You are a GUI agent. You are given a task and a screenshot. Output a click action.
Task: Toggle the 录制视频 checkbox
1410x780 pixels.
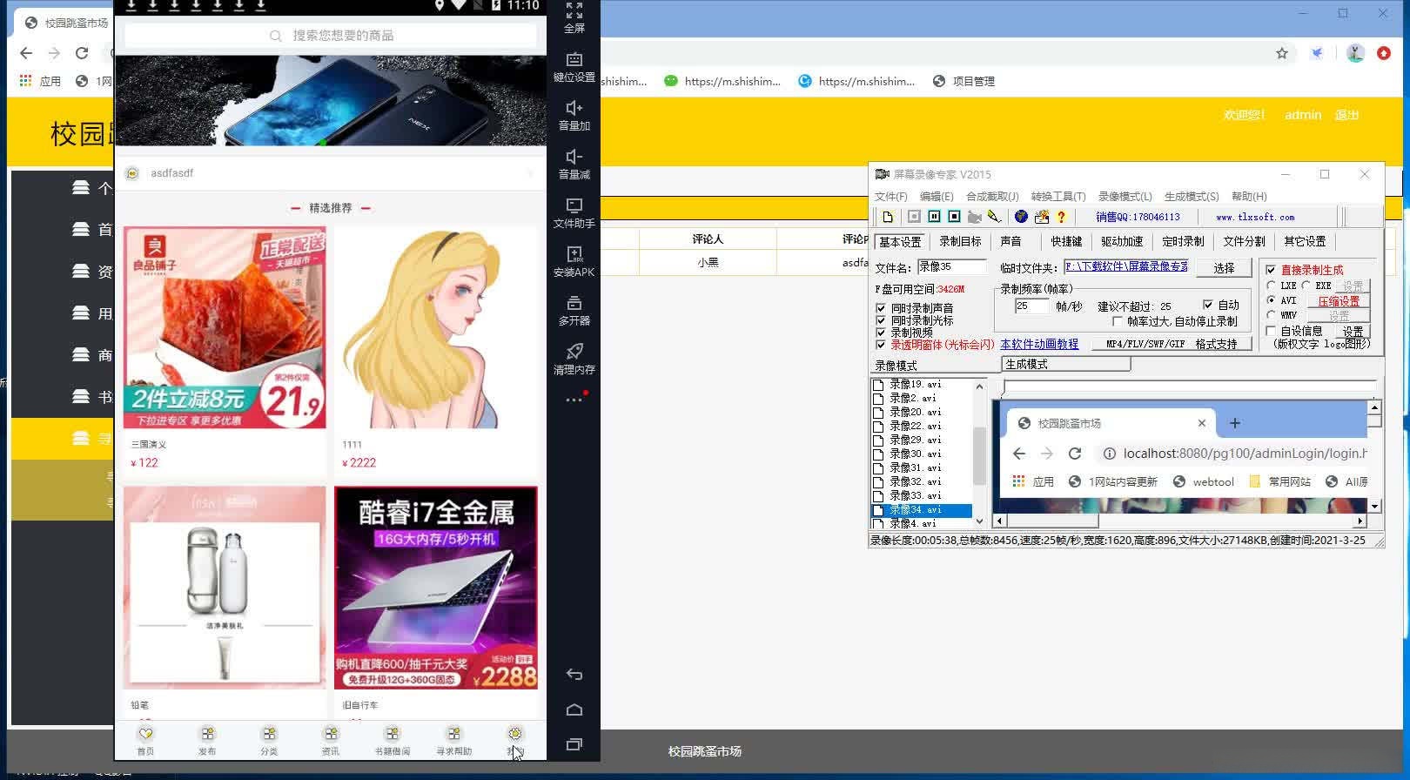pyautogui.click(x=881, y=333)
